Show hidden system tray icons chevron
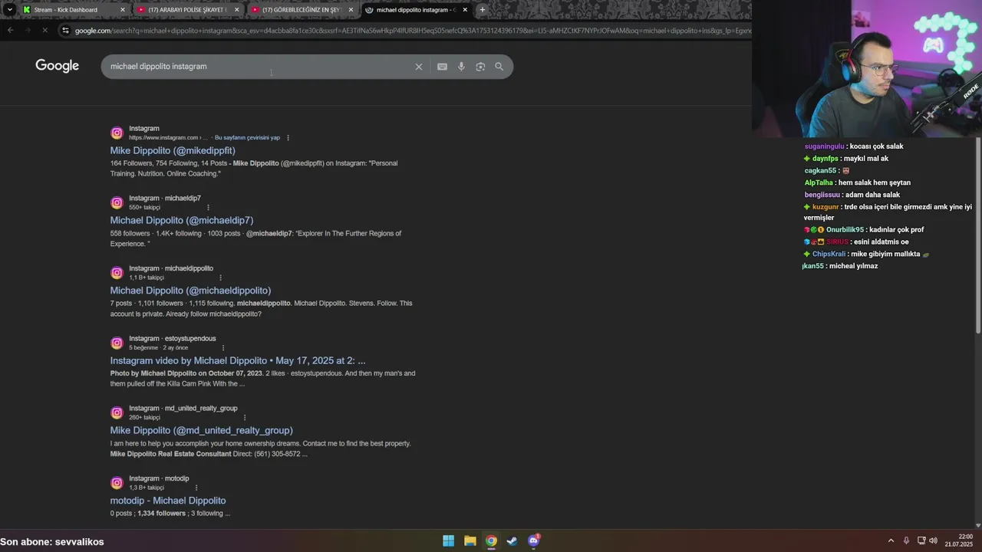Image resolution: width=982 pixels, height=552 pixels. click(x=891, y=540)
